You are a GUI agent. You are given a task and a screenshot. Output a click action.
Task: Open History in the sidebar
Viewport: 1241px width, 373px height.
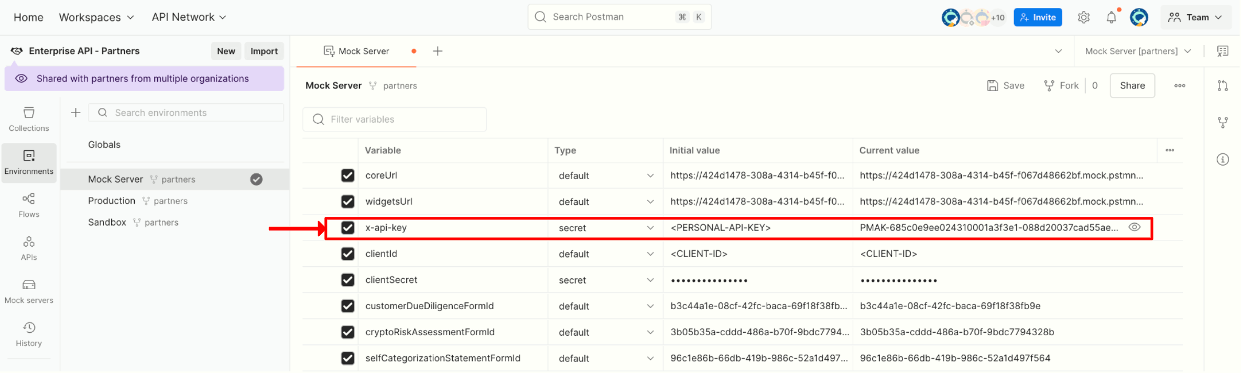(29, 334)
